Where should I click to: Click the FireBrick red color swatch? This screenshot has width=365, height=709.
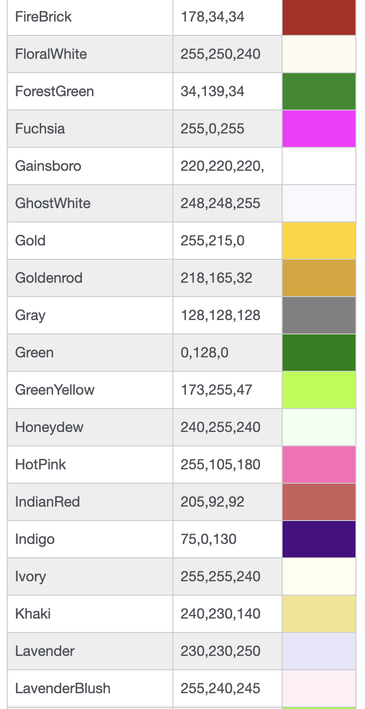tap(319, 17)
